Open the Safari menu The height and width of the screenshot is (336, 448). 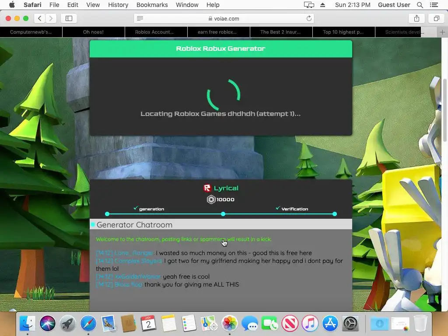32,5
